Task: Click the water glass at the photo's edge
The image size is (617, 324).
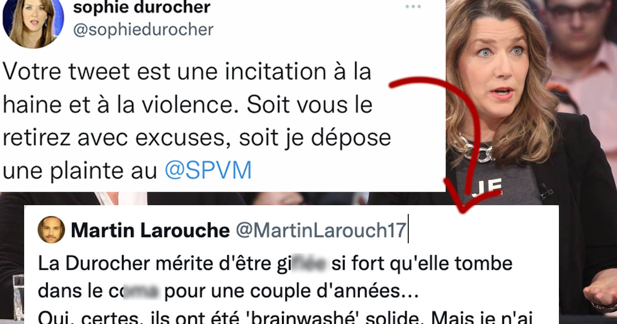Action: pyautogui.click(x=18, y=298)
